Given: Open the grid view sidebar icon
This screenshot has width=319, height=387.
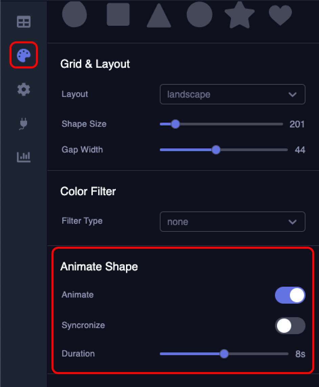Looking at the screenshot, I should point(23,21).
